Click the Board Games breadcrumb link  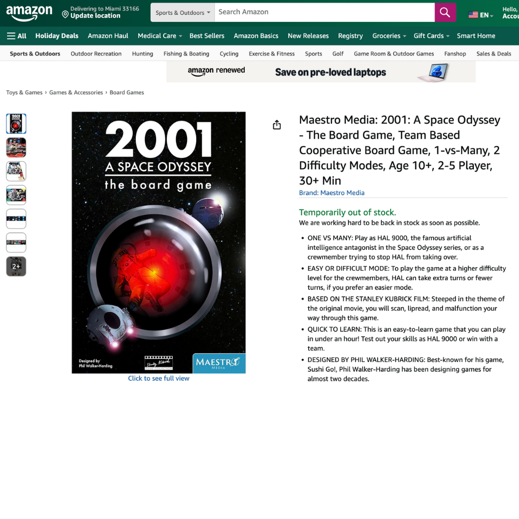click(x=127, y=93)
